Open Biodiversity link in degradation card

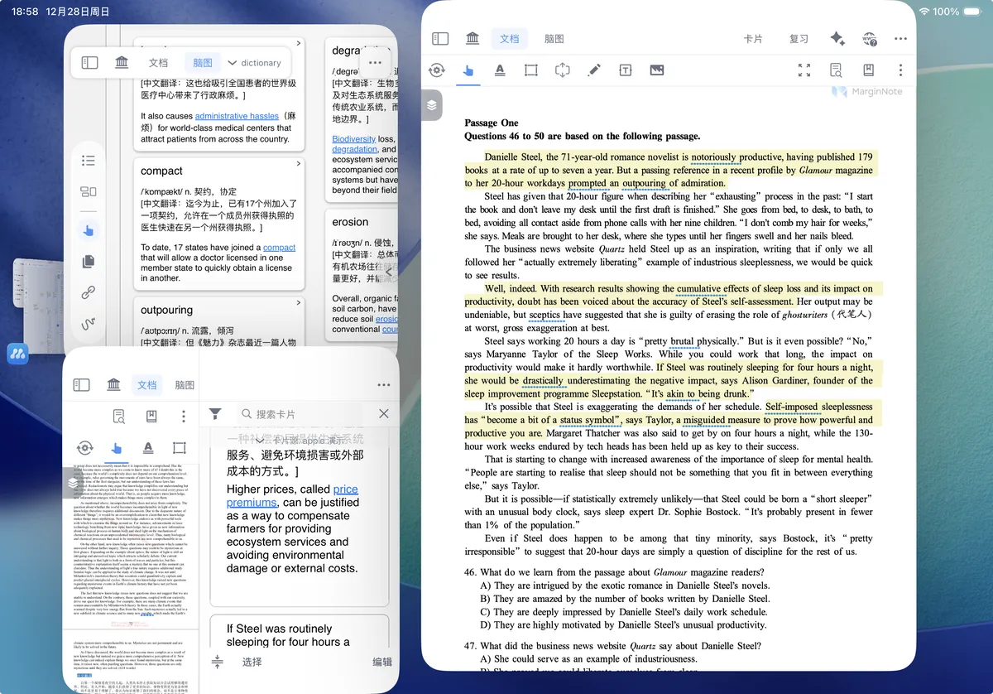point(354,139)
